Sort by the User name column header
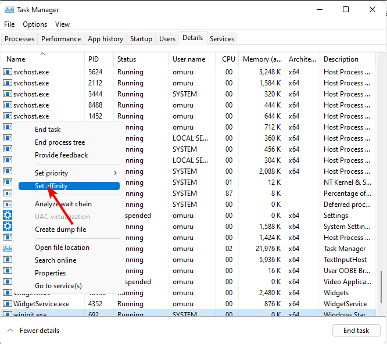 point(192,59)
